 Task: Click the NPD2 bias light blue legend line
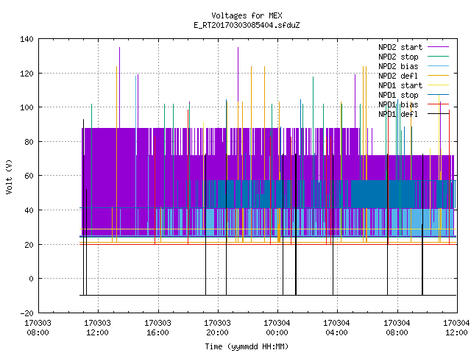(438, 66)
